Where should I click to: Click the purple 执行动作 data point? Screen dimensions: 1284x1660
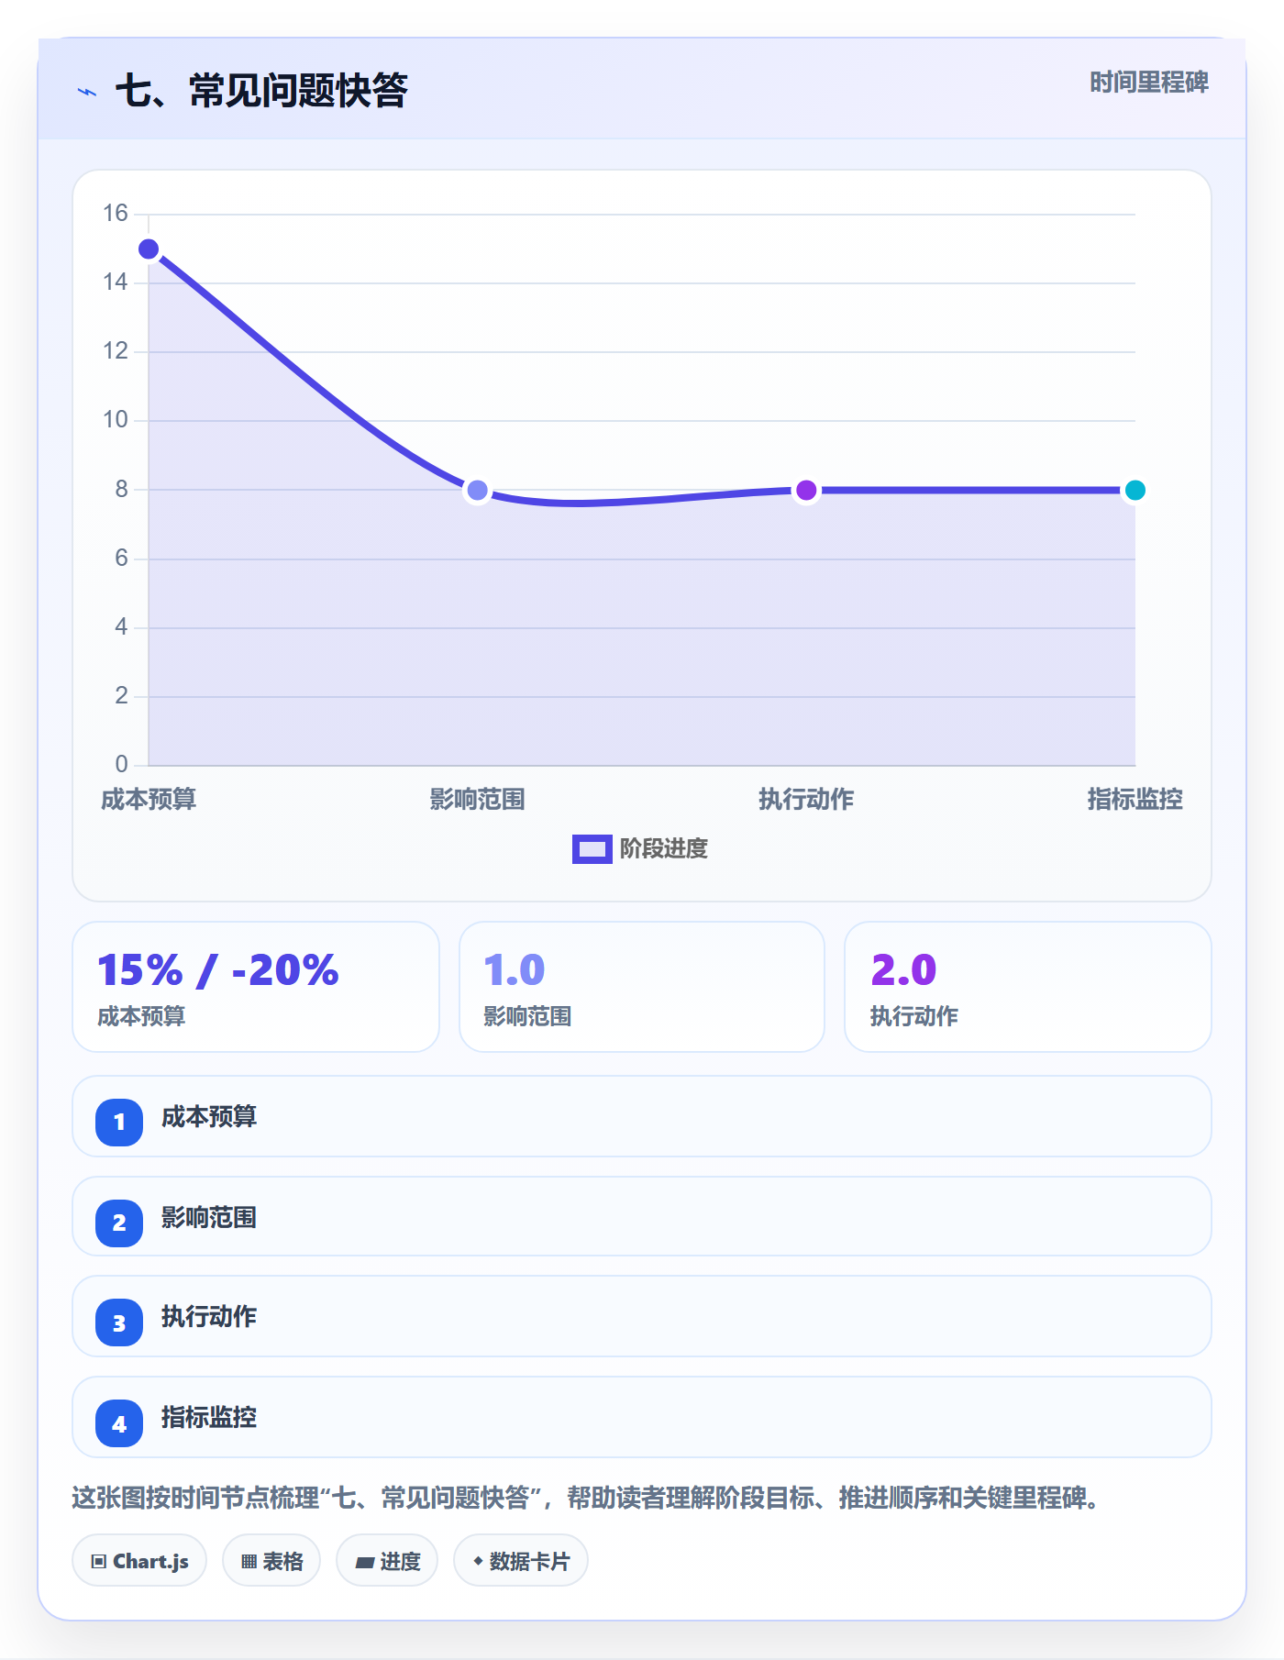[806, 491]
